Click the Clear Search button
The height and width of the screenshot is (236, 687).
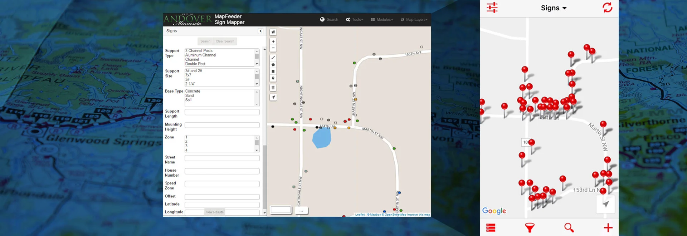point(225,41)
